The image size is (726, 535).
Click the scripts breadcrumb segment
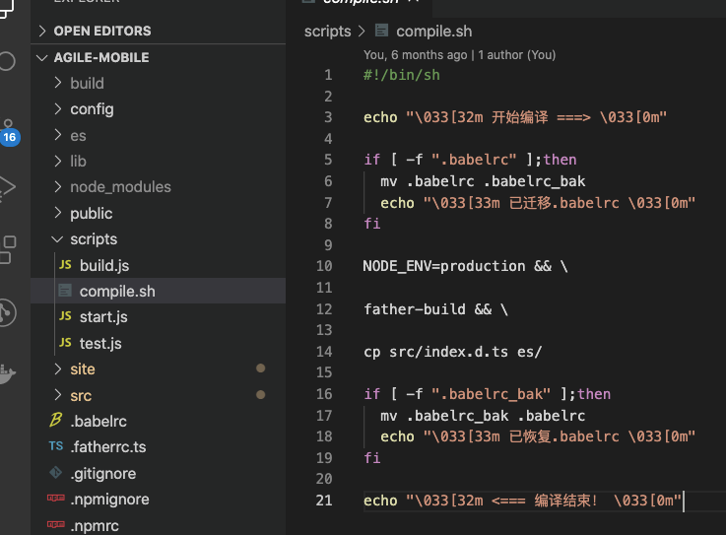327,31
